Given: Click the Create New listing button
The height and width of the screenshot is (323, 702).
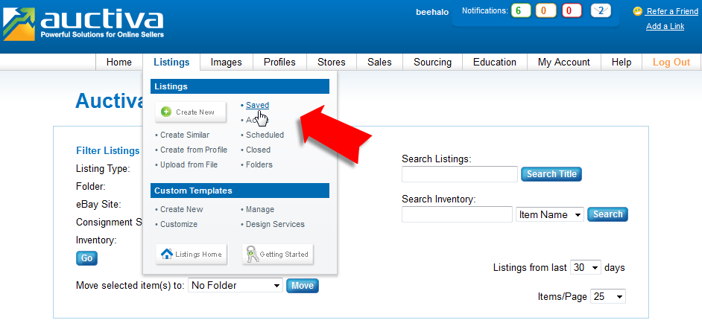Looking at the screenshot, I should [x=189, y=112].
